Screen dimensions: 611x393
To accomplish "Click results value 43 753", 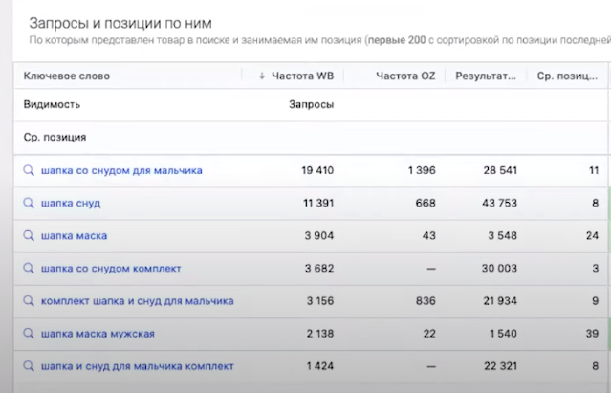I will pos(499,203).
